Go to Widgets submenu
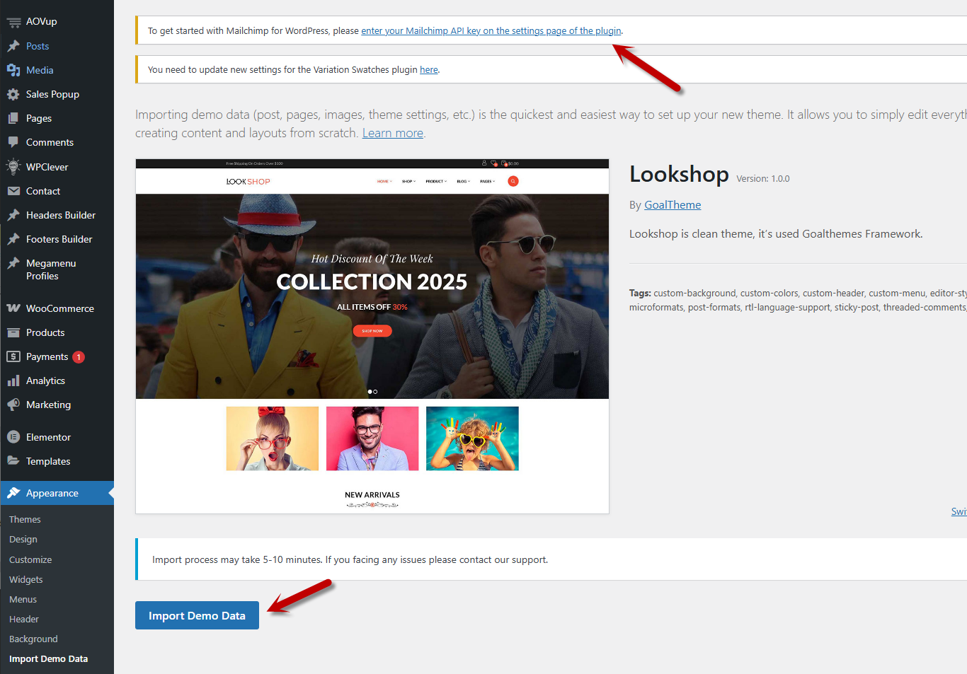 click(x=26, y=579)
